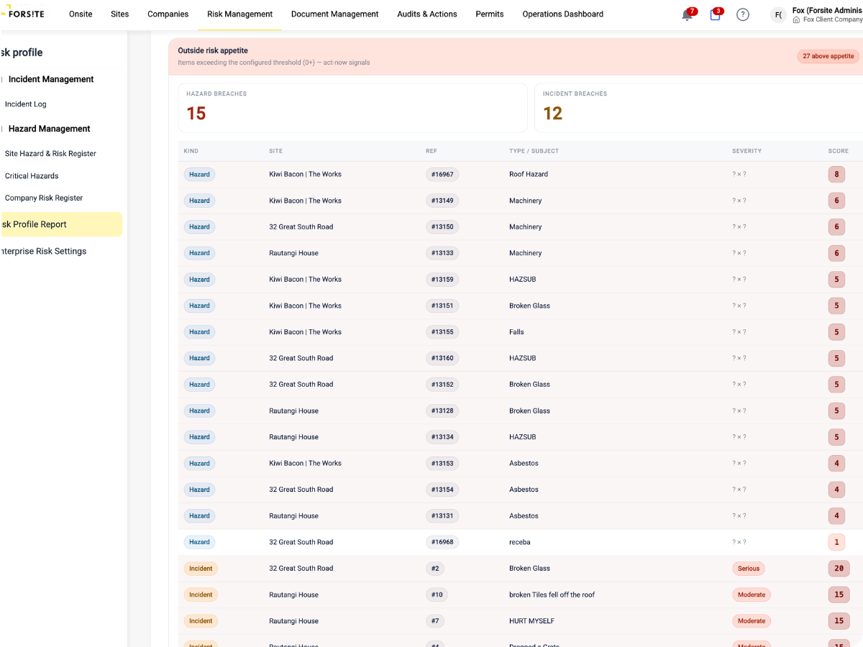Select the Roof Hazard subject text
Image resolution: width=863 pixels, height=647 pixels.
click(x=529, y=174)
